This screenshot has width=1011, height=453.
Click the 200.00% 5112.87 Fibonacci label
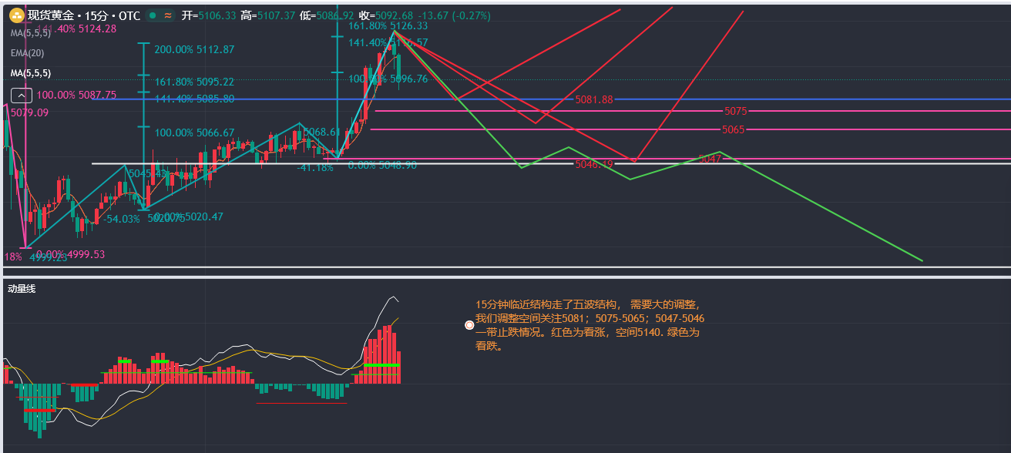193,49
